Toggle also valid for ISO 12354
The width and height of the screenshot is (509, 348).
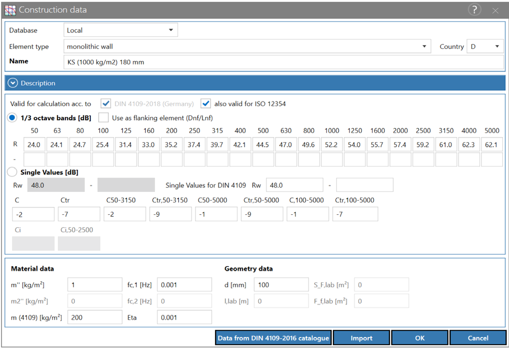[206, 104]
